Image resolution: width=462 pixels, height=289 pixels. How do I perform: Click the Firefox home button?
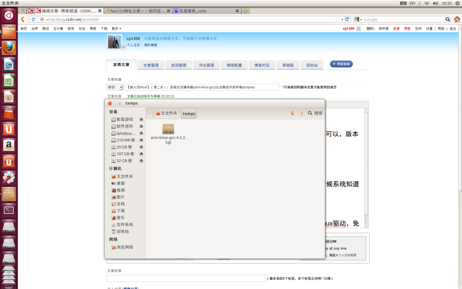point(457,19)
